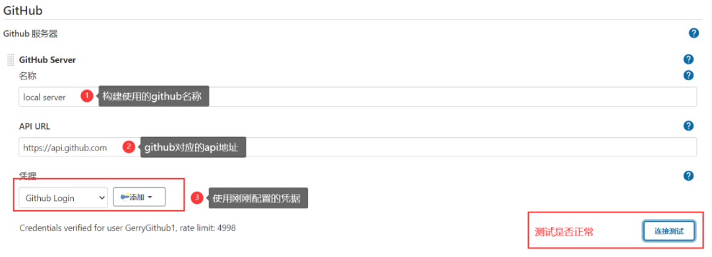The image size is (712, 257).
Task: Expand the 添加 dropdown arrow
Action: 150,197
